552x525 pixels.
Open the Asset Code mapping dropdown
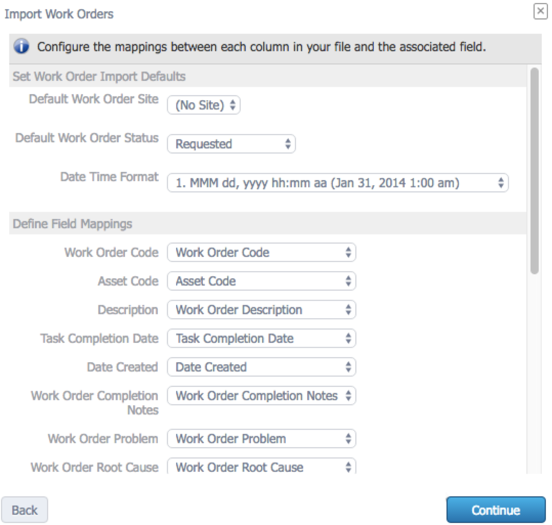(x=262, y=281)
